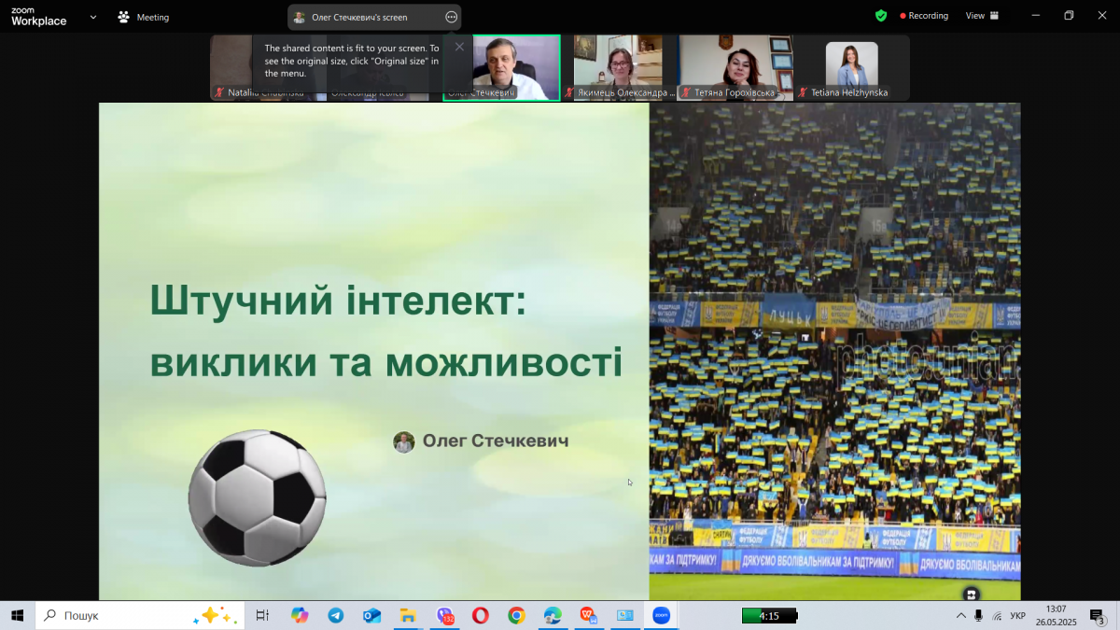Open Viber from the taskbar
This screenshot has height=630, width=1120.
[445, 616]
